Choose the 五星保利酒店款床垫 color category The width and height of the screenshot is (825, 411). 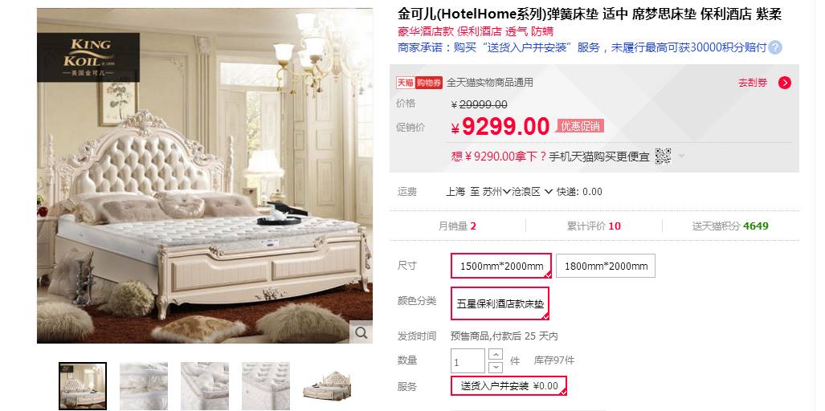[x=500, y=303]
